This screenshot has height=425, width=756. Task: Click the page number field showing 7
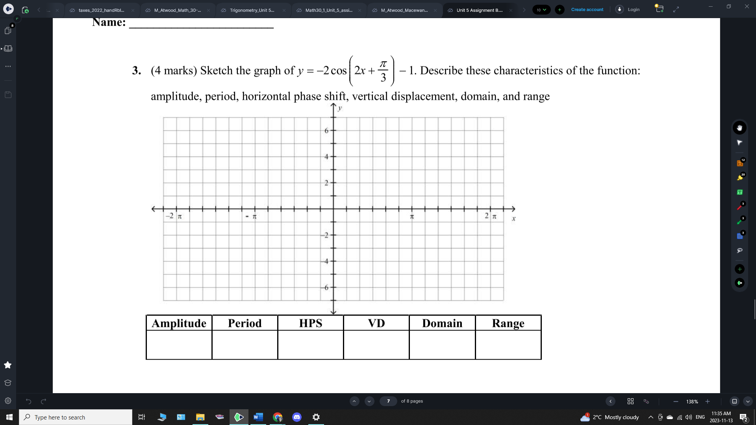(388, 401)
